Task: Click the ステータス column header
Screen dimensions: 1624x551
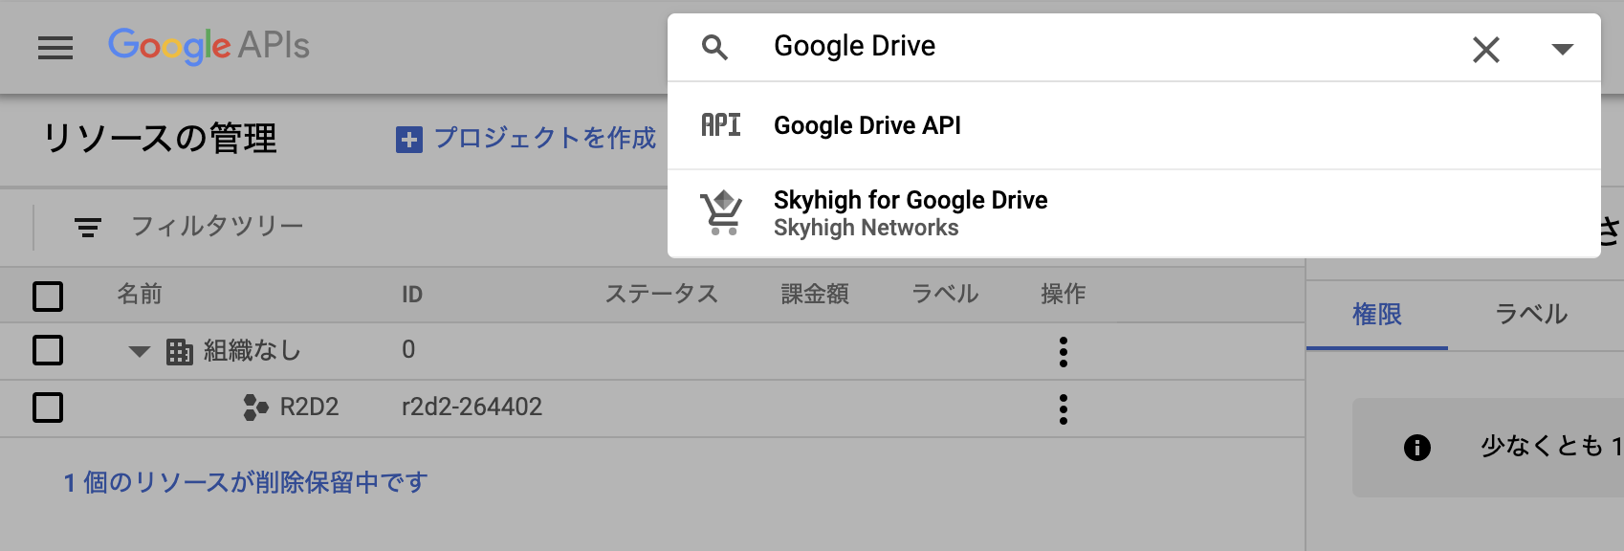Action: pos(661,294)
